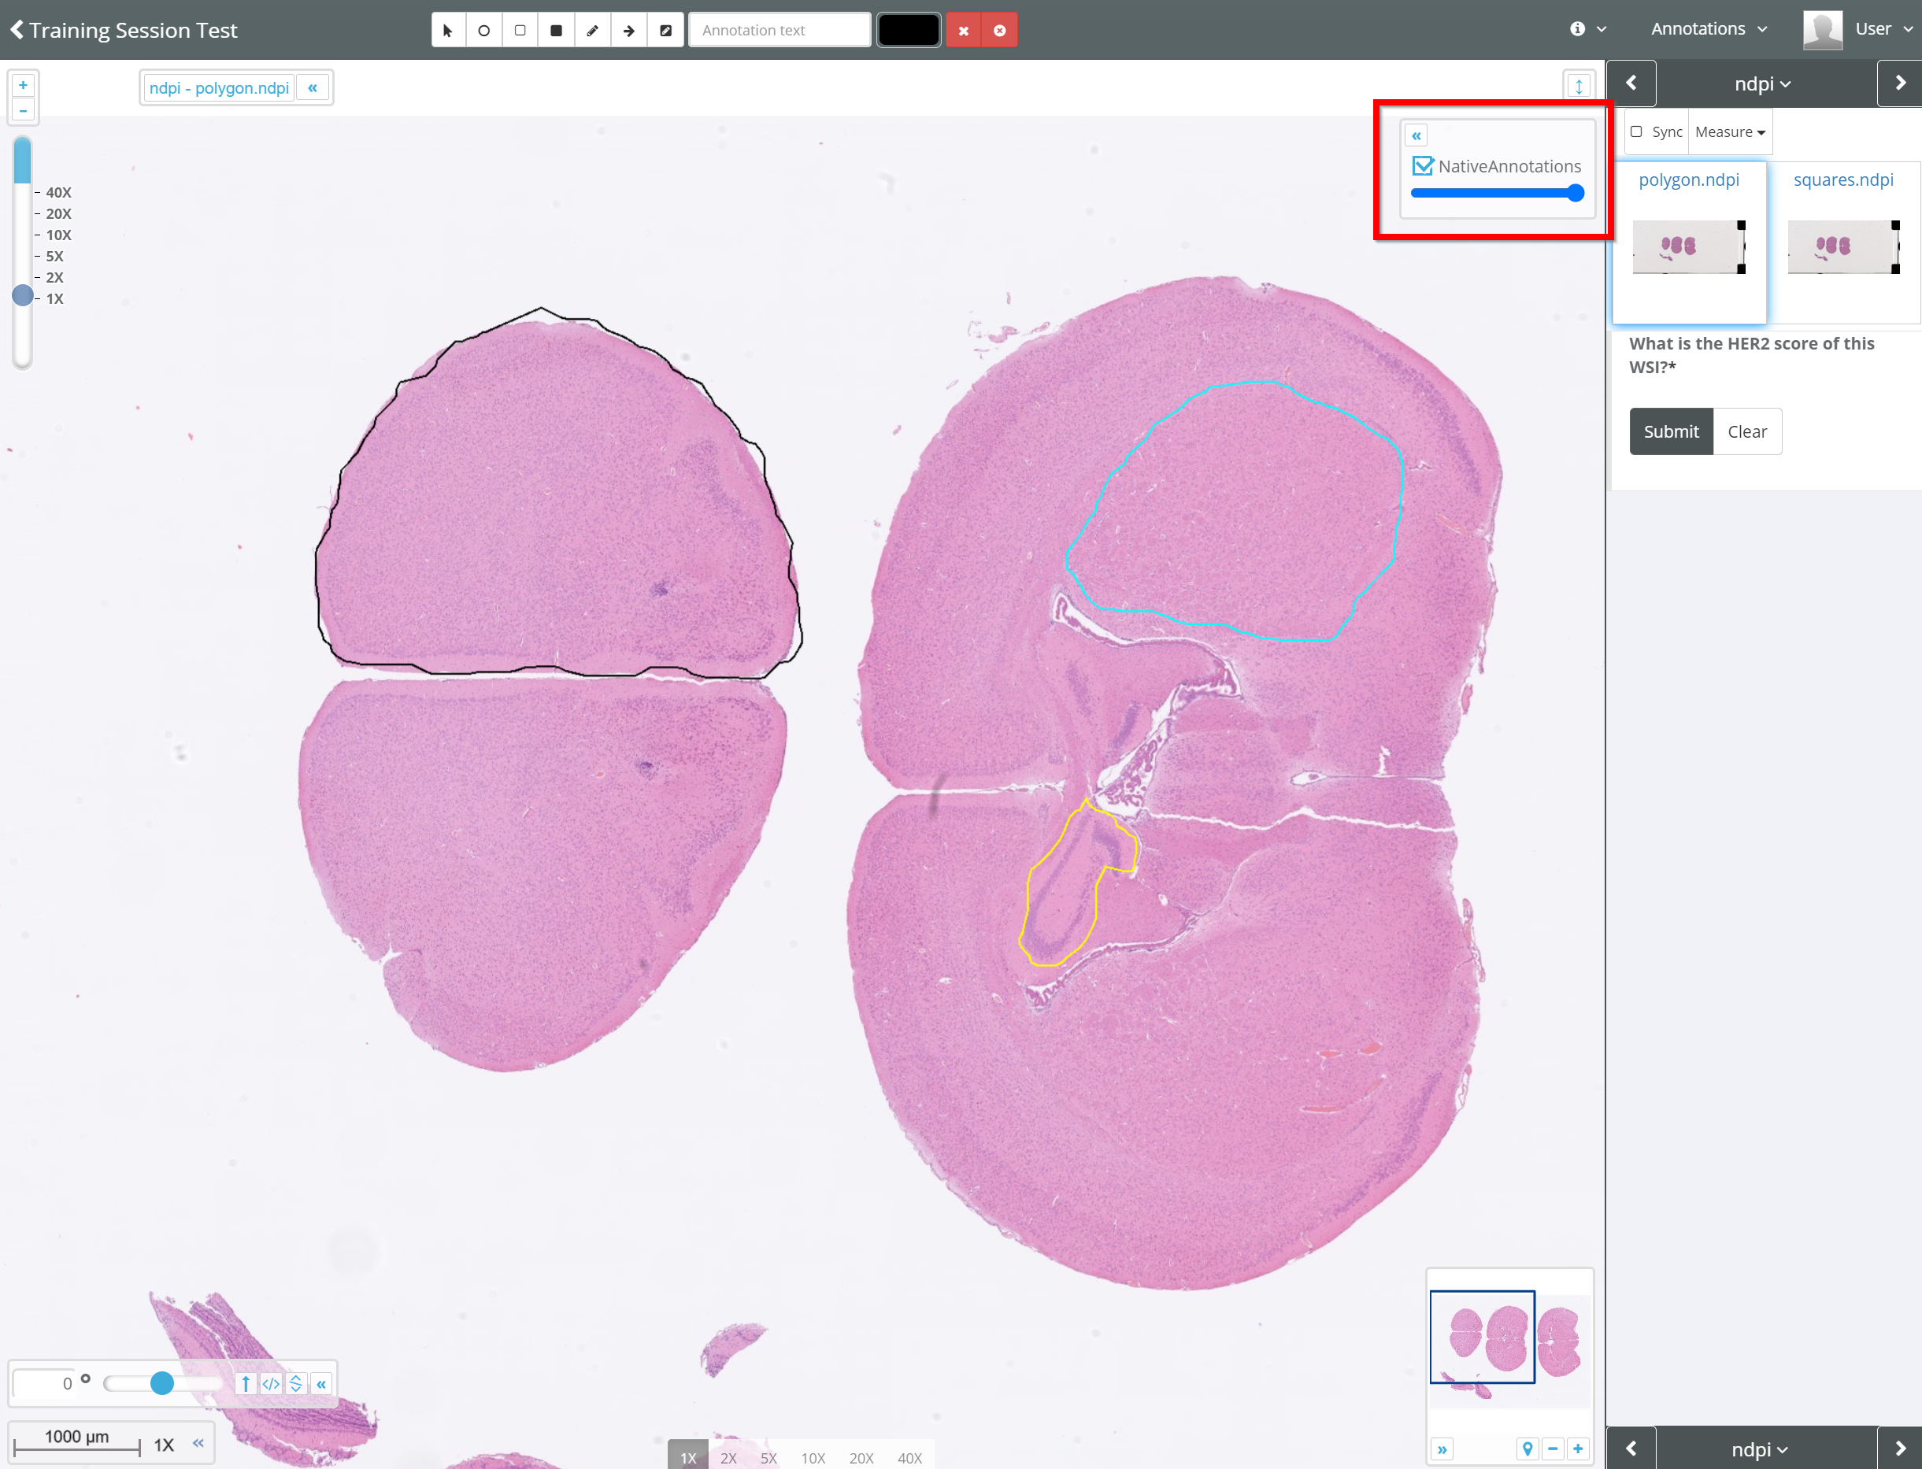The image size is (1922, 1469).
Task: Open the black annotation color swatch
Action: (909, 31)
